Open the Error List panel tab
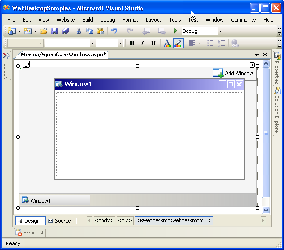Screen dimensions: 284x250 [30, 233]
